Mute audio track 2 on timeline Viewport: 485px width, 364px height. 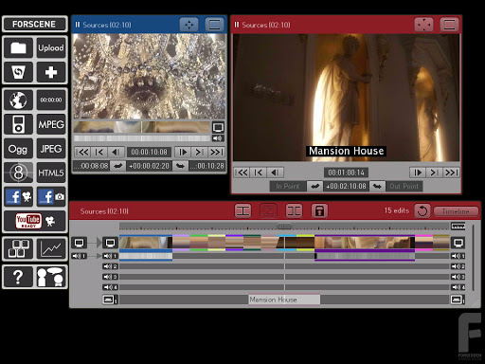[110, 266]
